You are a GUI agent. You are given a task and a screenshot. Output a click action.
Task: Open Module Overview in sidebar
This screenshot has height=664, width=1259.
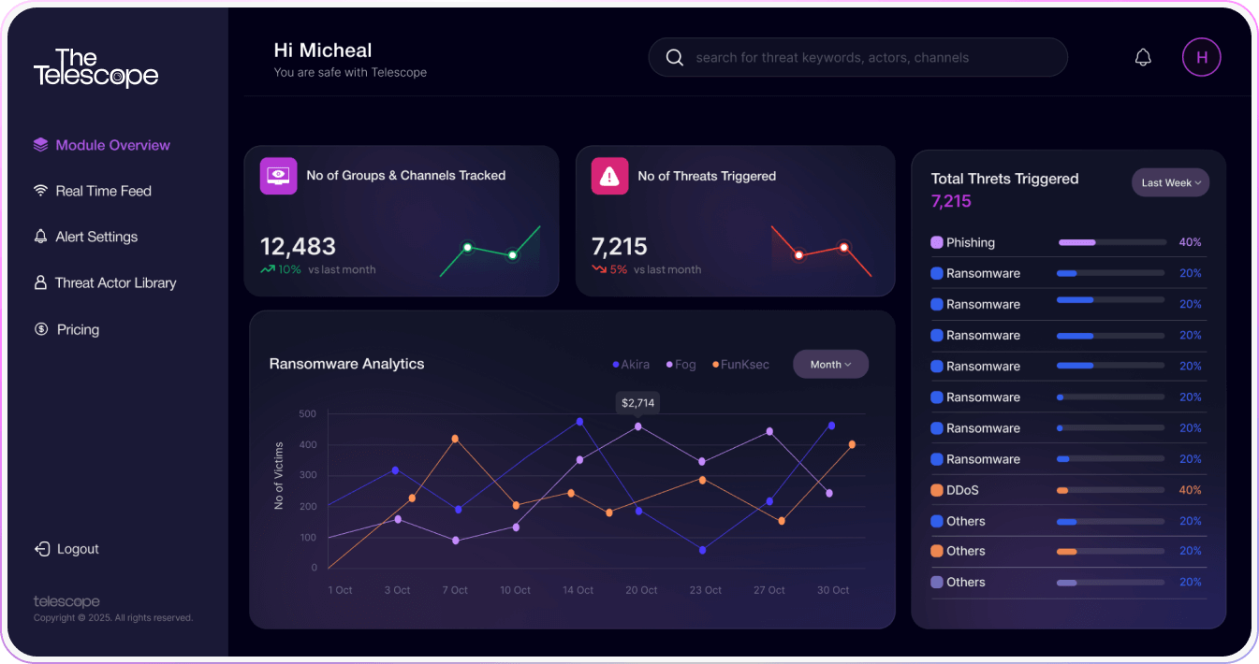tap(112, 145)
